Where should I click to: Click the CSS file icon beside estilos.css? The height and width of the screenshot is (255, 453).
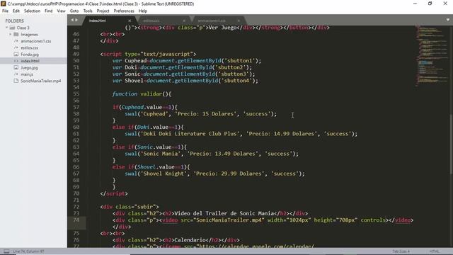16,47
